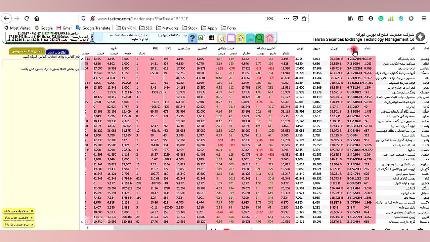Viewport: 430px width, 242px height.
Task: Show the browser sidebar icon
Action: coord(360,18)
